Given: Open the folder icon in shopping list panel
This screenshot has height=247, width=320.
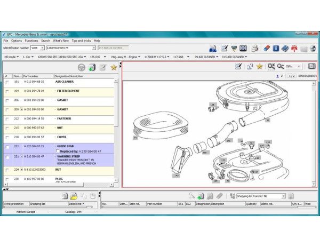Looking at the screenshot, I should point(75,196).
